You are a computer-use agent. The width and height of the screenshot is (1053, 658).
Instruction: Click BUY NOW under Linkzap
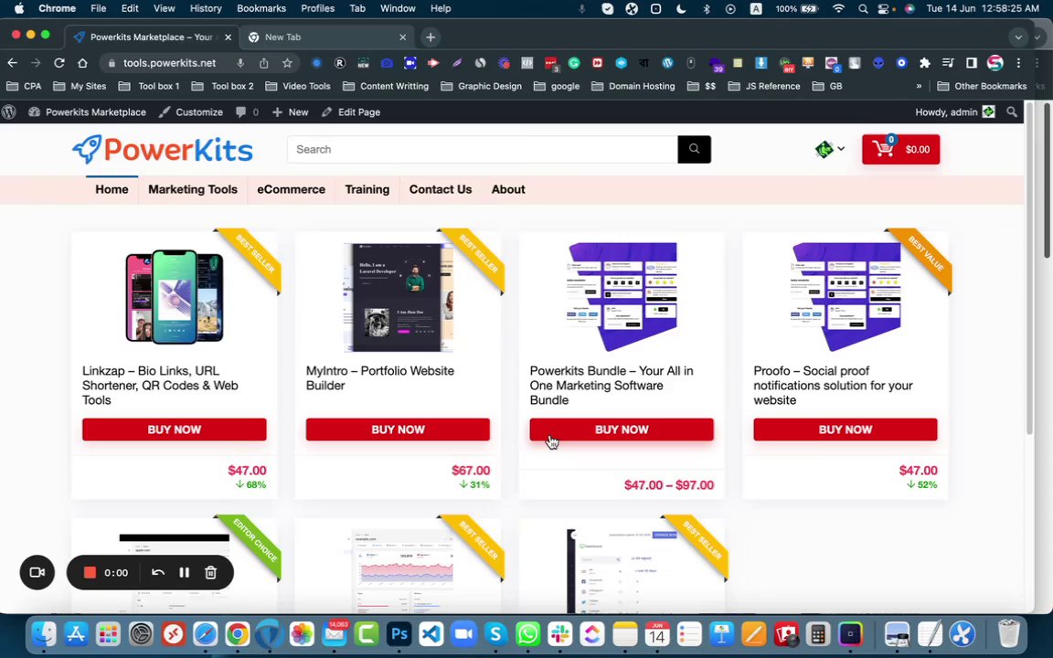click(x=174, y=430)
